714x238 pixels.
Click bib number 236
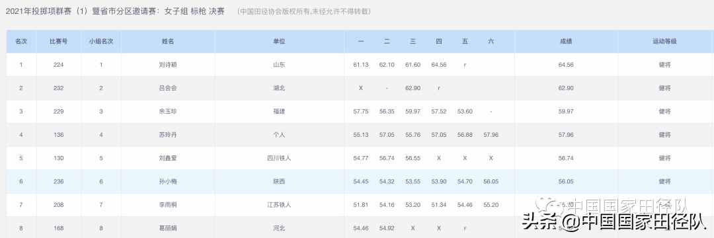click(x=58, y=182)
